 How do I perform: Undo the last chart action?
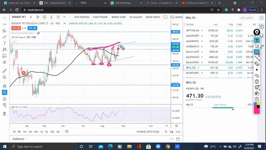pyautogui.click(x=65, y=17)
